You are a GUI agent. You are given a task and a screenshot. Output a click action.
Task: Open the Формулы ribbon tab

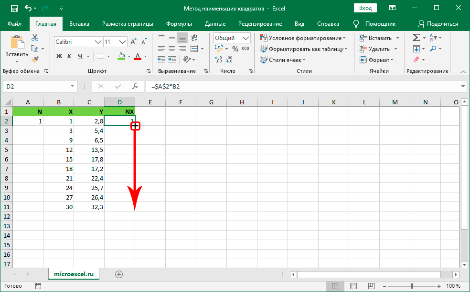(179, 24)
